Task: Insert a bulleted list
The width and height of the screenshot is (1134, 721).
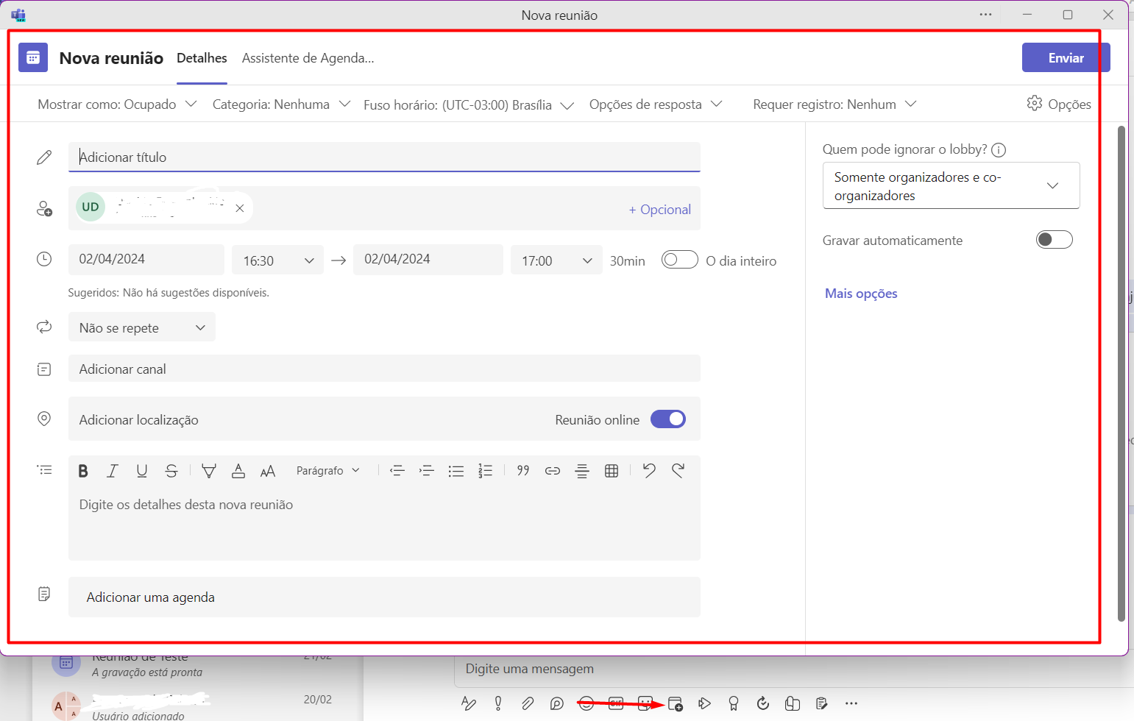Action: pos(456,471)
